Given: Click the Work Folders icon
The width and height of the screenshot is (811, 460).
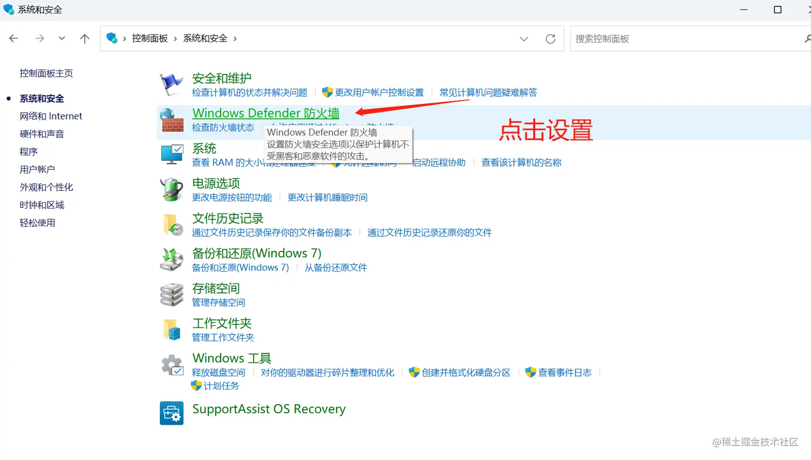Looking at the screenshot, I should click(172, 330).
